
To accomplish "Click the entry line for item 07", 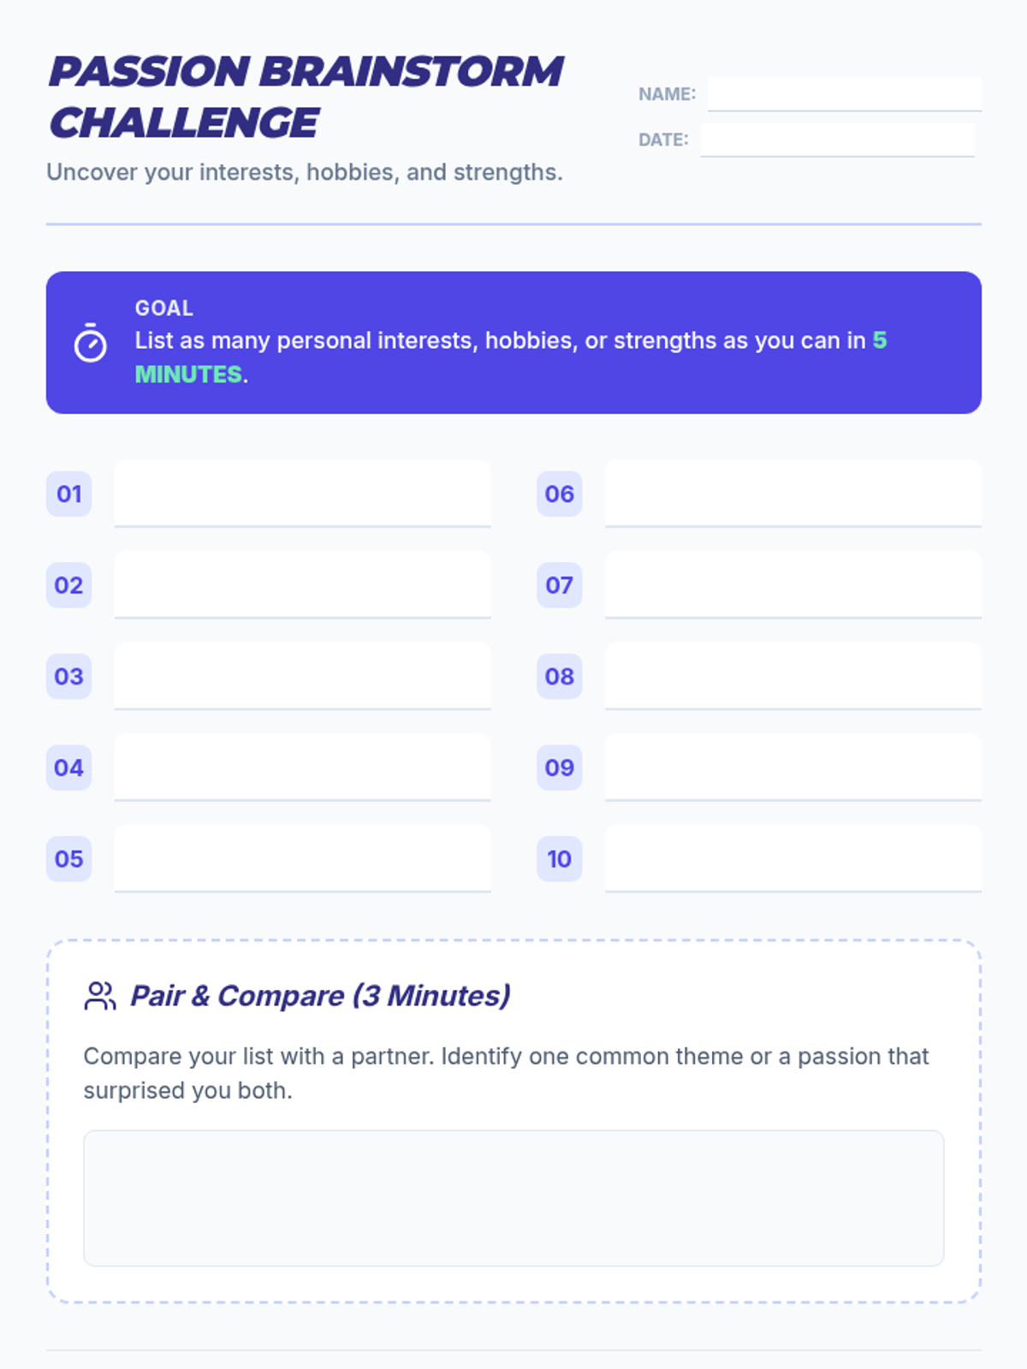I will coord(793,585).
